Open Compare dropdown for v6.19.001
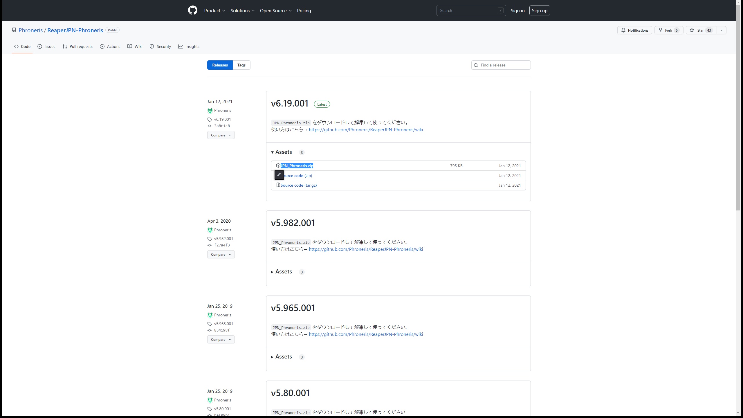This screenshot has height=418, width=743. [x=221, y=135]
